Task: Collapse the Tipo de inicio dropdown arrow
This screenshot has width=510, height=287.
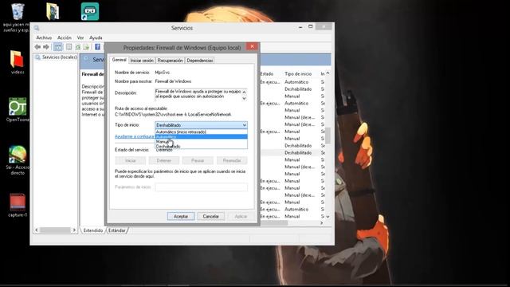Action: pyautogui.click(x=244, y=125)
